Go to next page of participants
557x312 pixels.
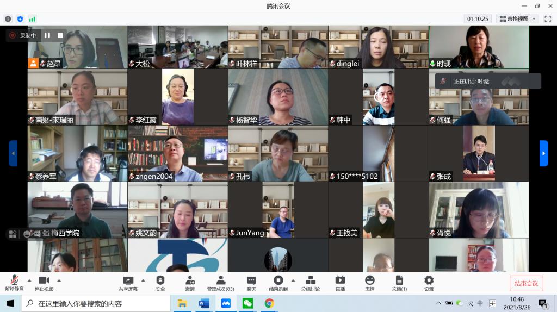(543, 153)
